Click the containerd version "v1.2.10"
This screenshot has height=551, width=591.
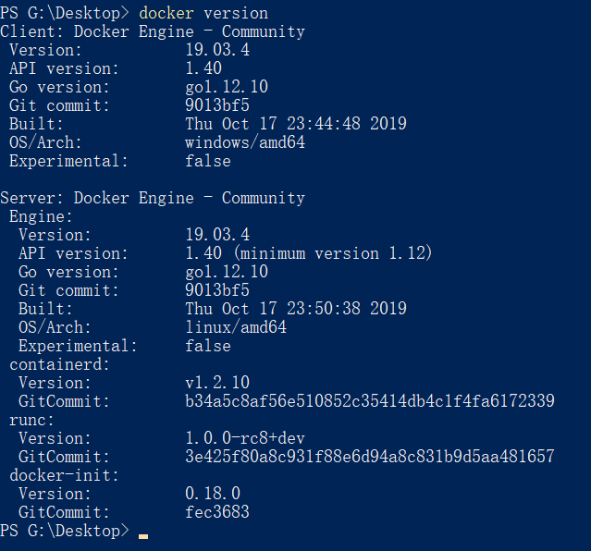[217, 383]
